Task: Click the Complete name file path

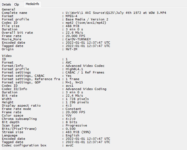Action: click(x=116, y=13)
